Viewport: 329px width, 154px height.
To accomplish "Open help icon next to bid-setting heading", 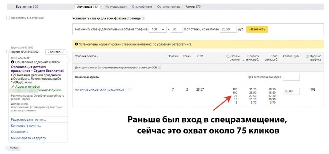I will click(x=144, y=18).
